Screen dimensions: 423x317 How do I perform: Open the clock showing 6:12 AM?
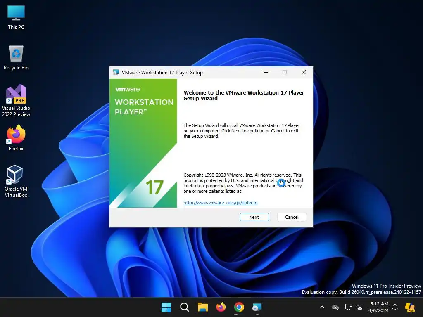click(378, 307)
